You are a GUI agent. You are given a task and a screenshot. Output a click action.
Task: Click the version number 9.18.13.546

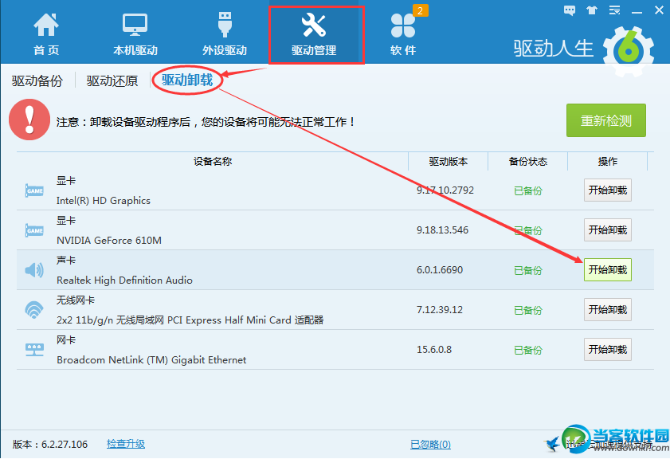pos(443,230)
